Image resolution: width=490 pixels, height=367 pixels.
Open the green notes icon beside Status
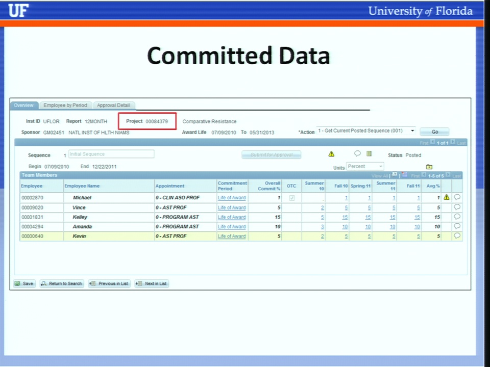(369, 153)
